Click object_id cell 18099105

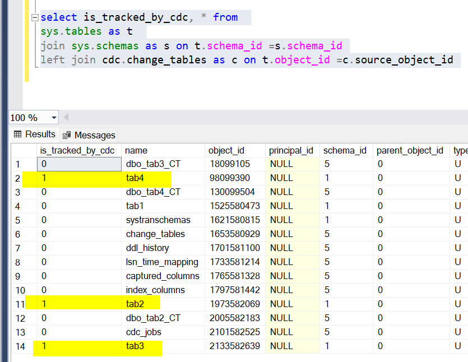coord(235,164)
